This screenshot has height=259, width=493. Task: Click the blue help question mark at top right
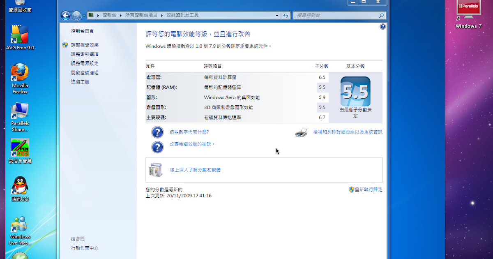(x=382, y=27)
